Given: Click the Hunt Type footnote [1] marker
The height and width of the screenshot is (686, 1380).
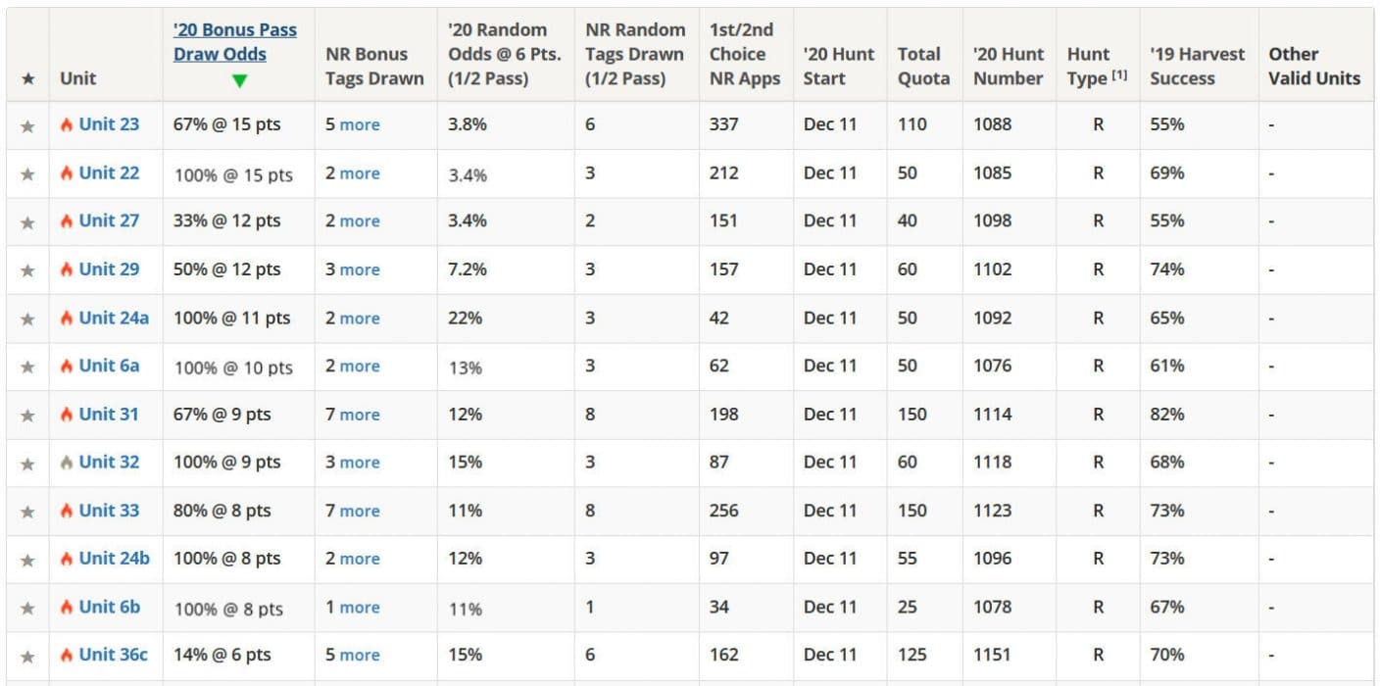Looking at the screenshot, I should point(1119,75).
